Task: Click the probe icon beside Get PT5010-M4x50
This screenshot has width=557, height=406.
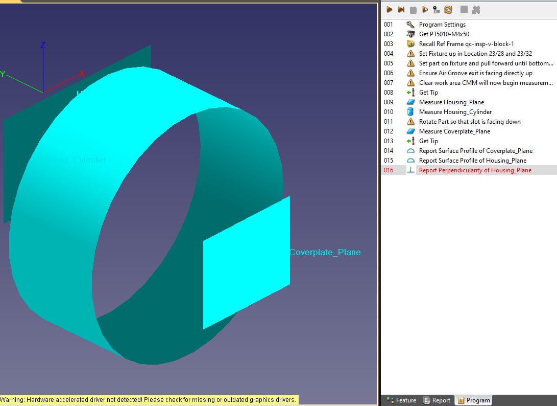Action: click(410, 34)
